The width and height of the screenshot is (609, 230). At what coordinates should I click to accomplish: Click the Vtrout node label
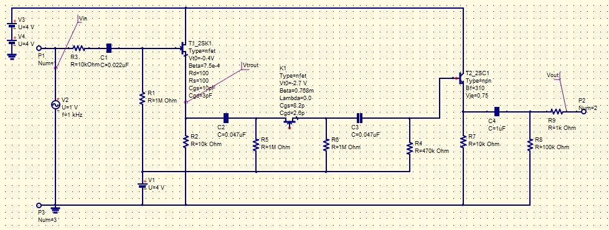[x=250, y=65]
